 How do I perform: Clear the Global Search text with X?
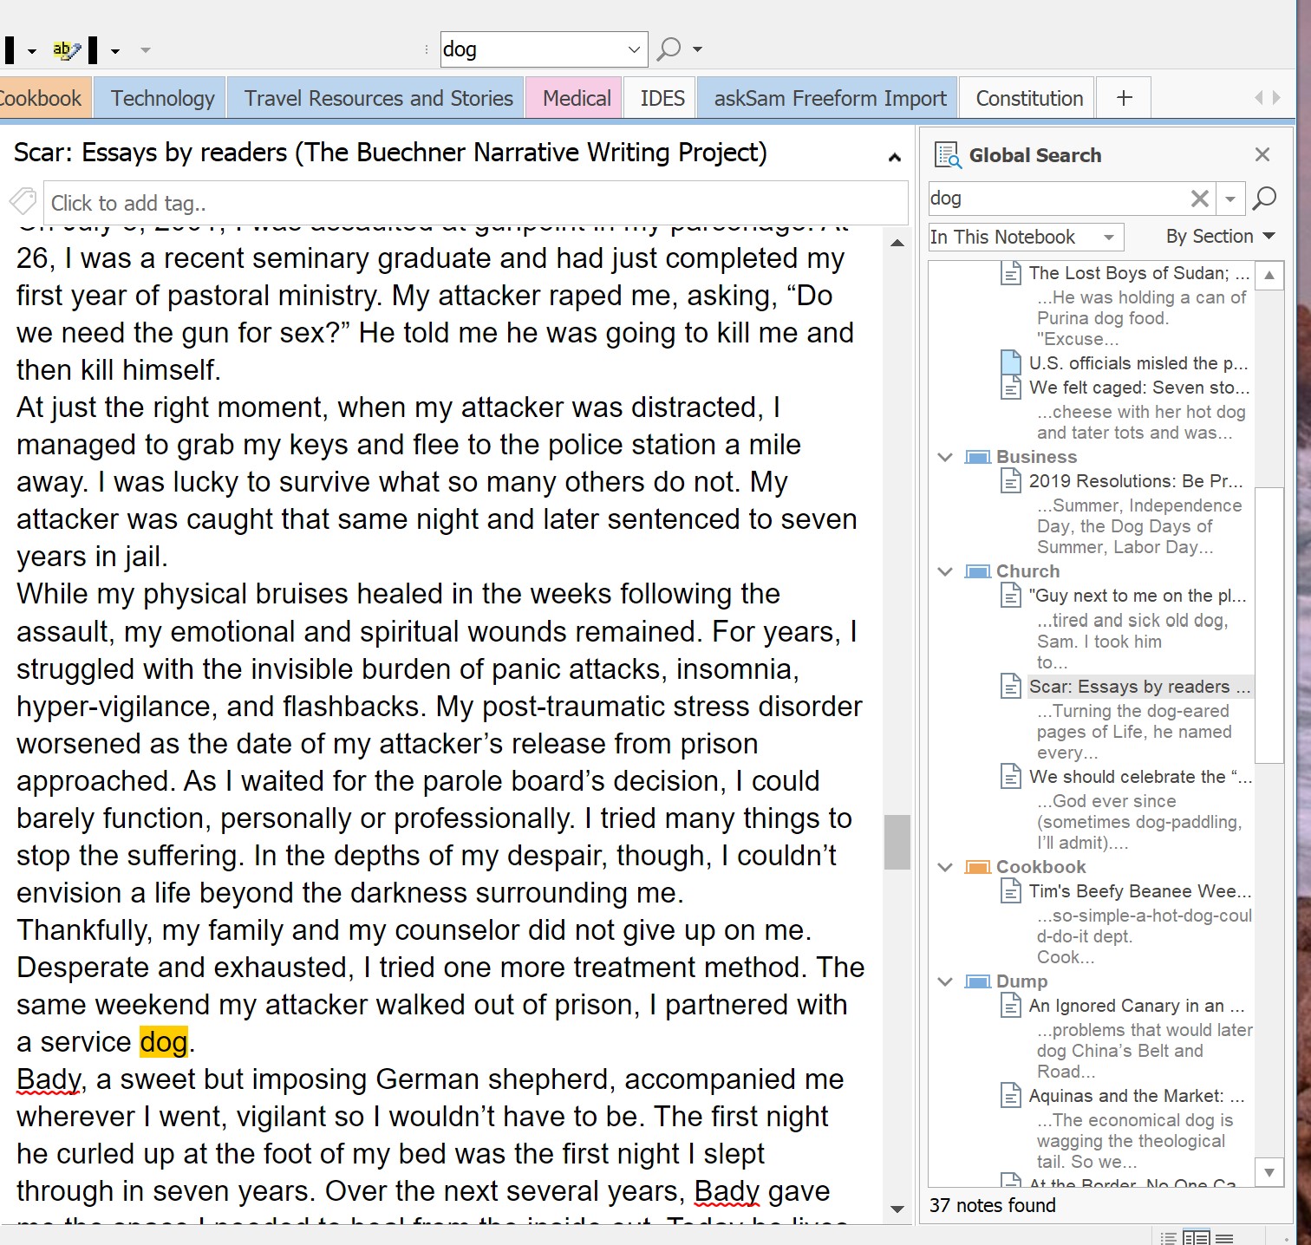tap(1199, 199)
